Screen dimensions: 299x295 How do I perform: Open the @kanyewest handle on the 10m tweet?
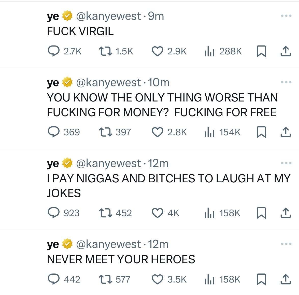[x=108, y=82]
